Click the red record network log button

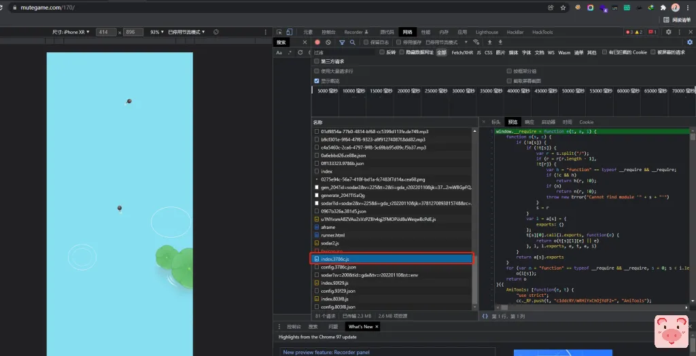click(317, 42)
